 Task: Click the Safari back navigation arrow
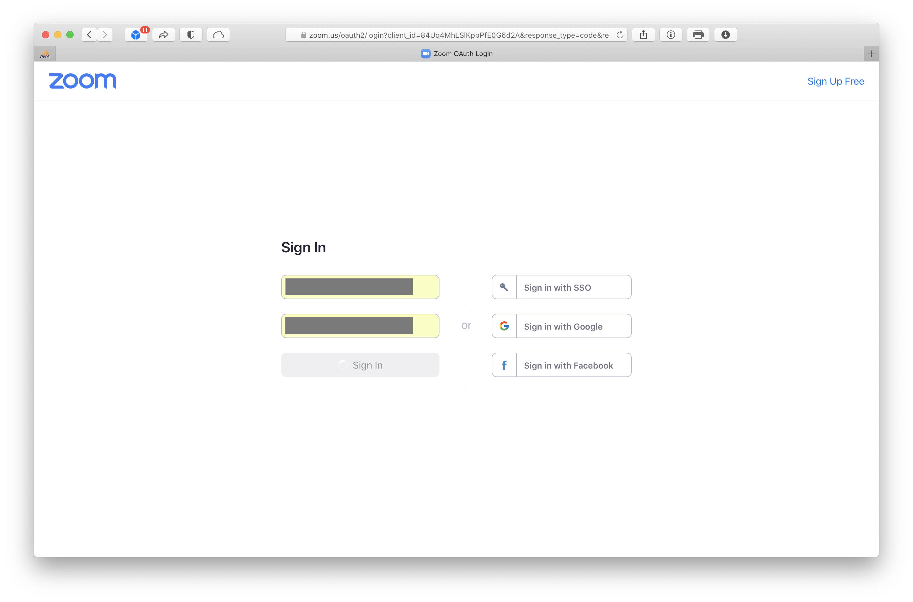click(x=89, y=35)
